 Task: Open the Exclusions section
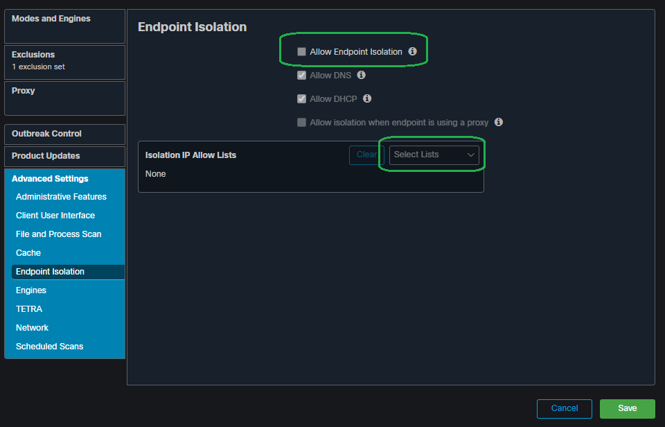coord(64,62)
